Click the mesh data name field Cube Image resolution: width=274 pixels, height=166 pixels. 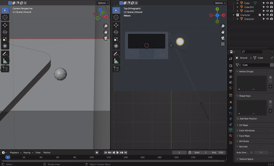255,65
